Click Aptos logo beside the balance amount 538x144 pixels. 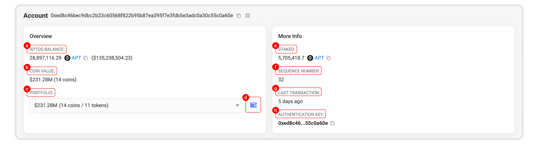coord(67,58)
